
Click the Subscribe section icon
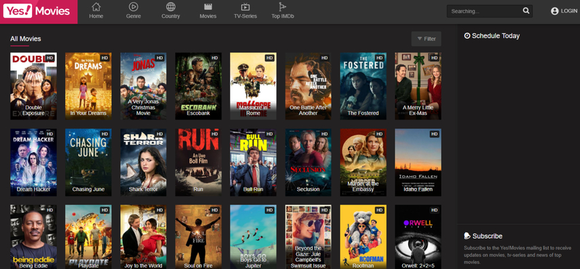(467, 236)
